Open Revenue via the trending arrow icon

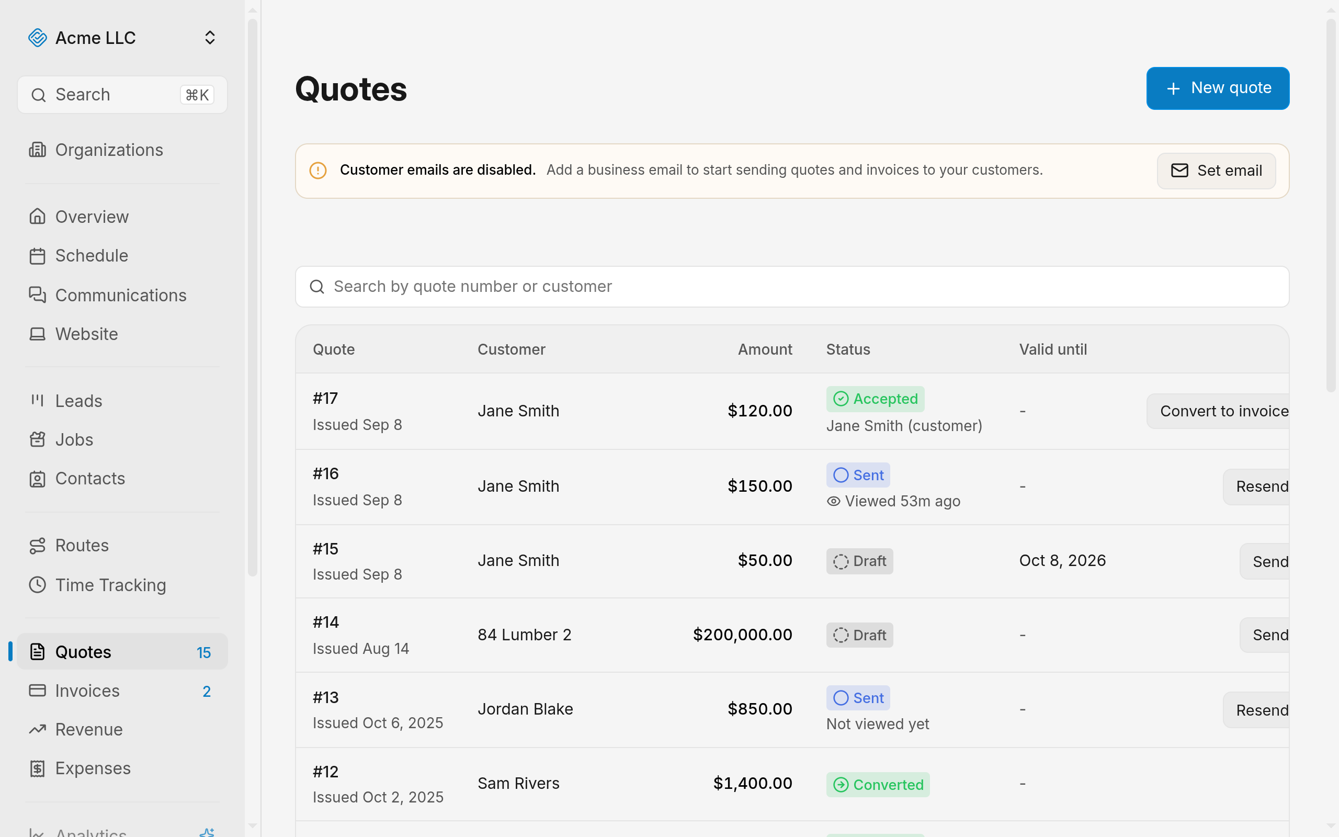tap(37, 730)
